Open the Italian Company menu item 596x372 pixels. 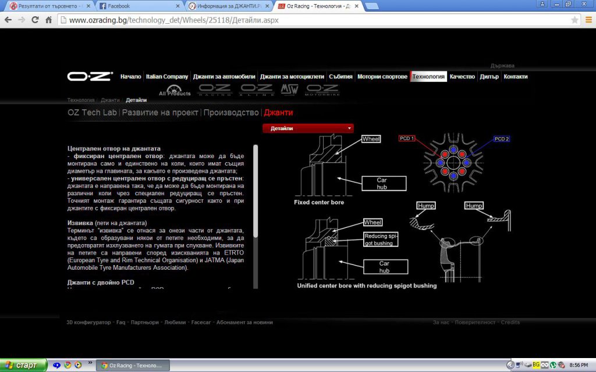(167, 76)
